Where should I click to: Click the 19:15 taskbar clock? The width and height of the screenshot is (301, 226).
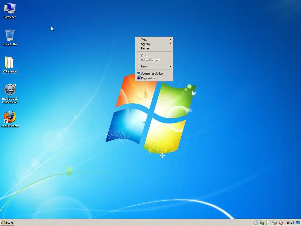tap(290, 223)
